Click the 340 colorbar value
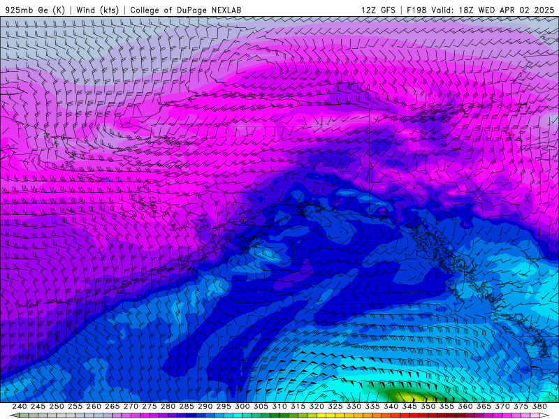 (x=391, y=406)
